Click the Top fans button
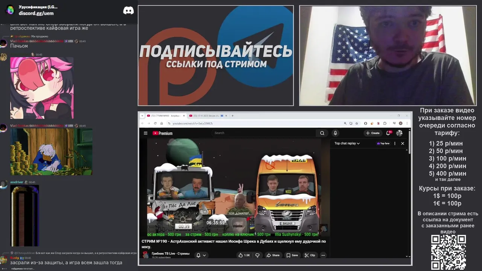 [x=383, y=143]
